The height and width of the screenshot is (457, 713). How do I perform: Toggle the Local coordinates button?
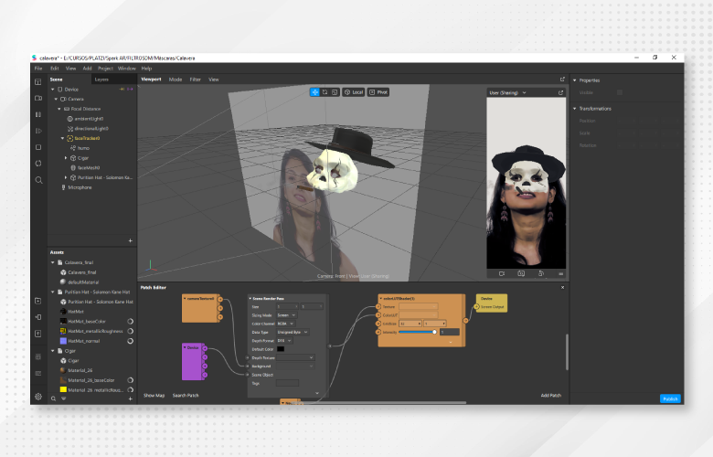tap(354, 92)
